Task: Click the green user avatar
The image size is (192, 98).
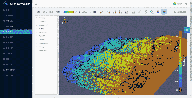Action: pos(175,4)
